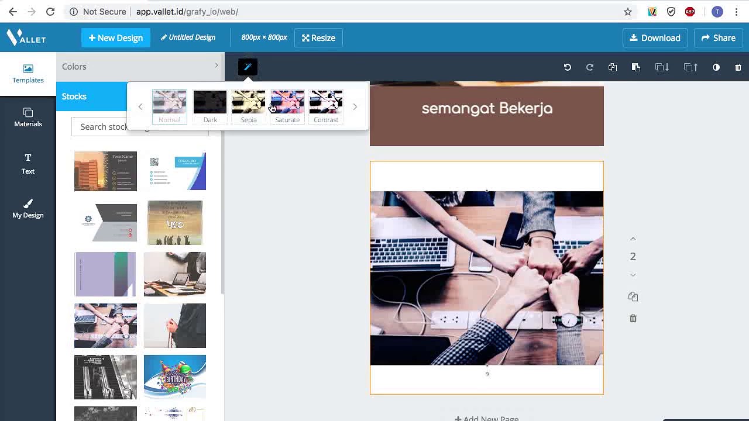Send the selected element backward

[662, 67]
